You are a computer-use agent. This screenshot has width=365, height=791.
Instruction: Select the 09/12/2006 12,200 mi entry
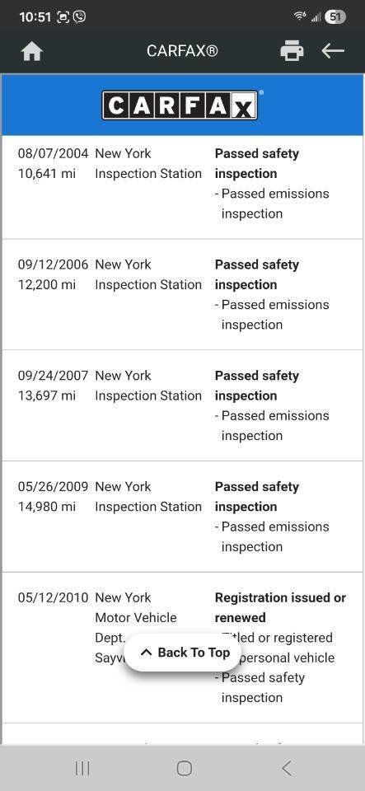pyautogui.click(x=183, y=295)
